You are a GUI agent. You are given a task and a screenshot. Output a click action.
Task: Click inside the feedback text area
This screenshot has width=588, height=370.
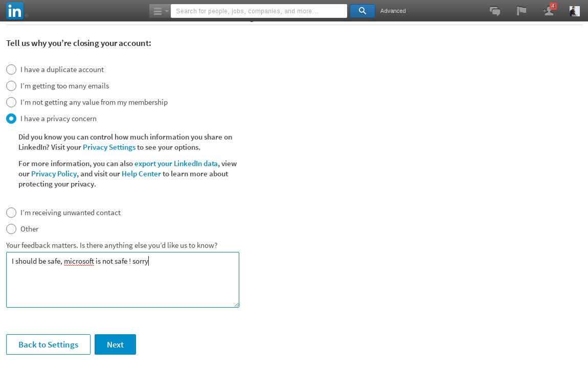point(123,280)
